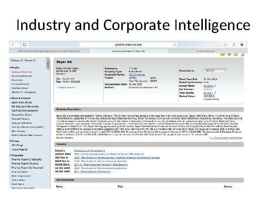Open Corporate Overview in the sidebar
This screenshot has width=267, height=200.
coord(22,76)
